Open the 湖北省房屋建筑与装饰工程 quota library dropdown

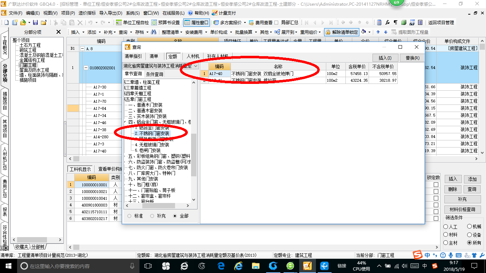(x=196, y=66)
